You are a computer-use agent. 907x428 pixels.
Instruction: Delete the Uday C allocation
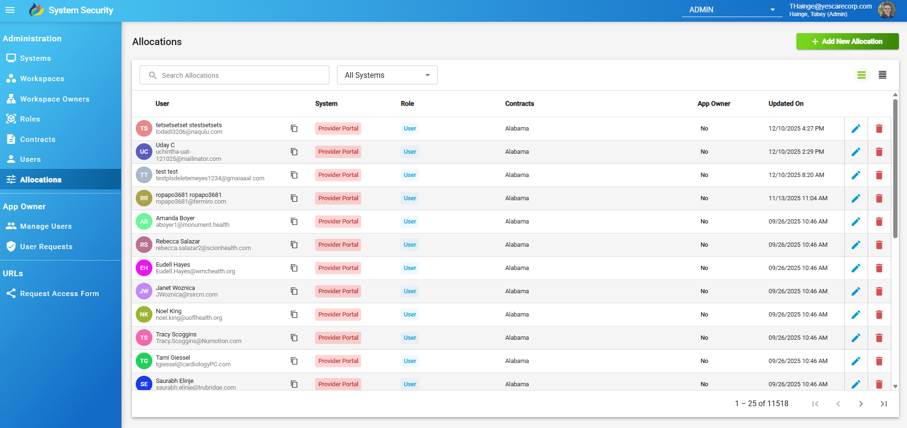pyautogui.click(x=879, y=152)
